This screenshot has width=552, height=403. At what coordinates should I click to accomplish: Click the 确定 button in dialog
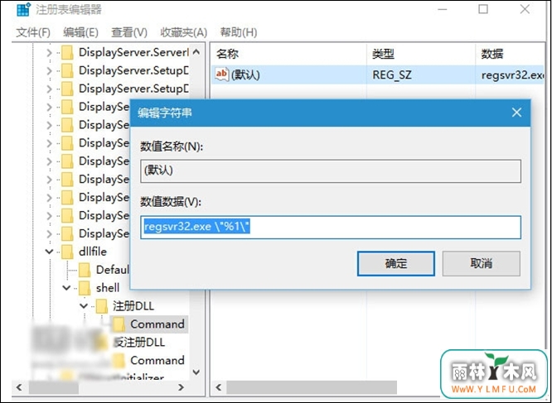395,263
